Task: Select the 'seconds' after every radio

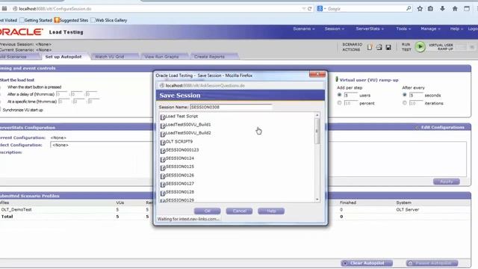Action: (405, 95)
